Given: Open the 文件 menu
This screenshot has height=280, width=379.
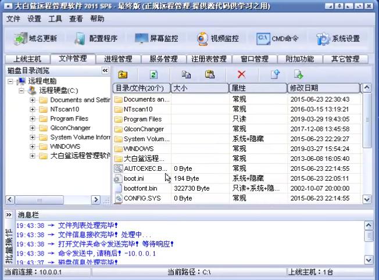Looking at the screenshot, I should click(13, 19).
